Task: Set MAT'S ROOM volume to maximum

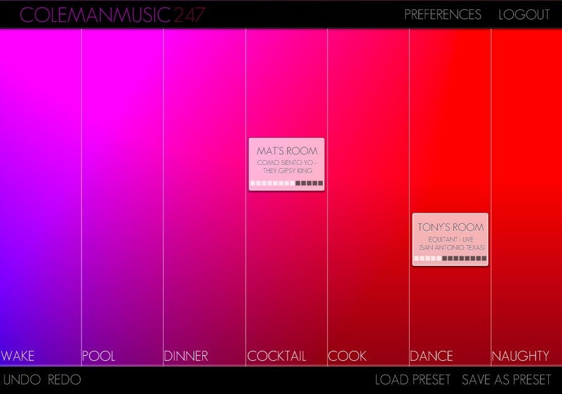Action: pyautogui.click(x=320, y=183)
